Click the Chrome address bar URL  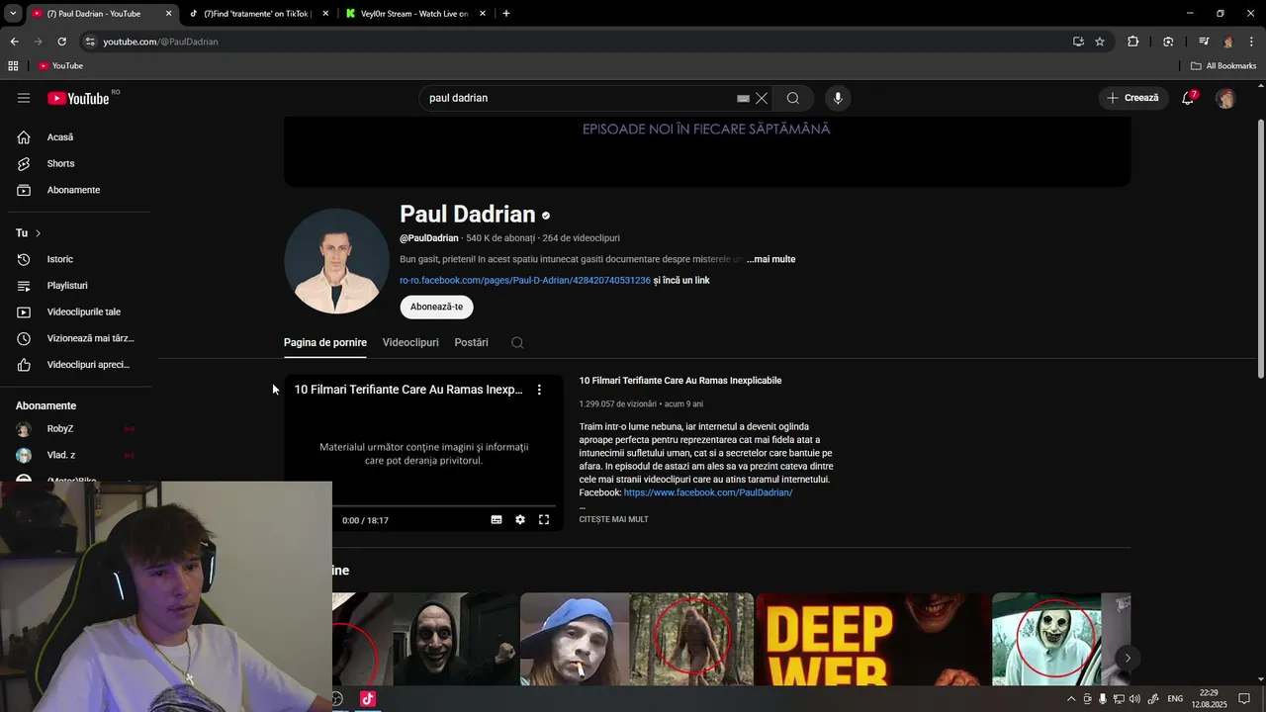pyautogui.click(x=161, y=42)
